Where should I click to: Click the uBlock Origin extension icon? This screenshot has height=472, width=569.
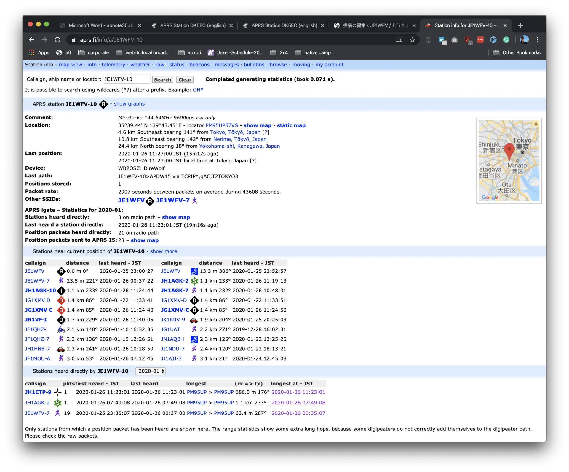[468, 40]
